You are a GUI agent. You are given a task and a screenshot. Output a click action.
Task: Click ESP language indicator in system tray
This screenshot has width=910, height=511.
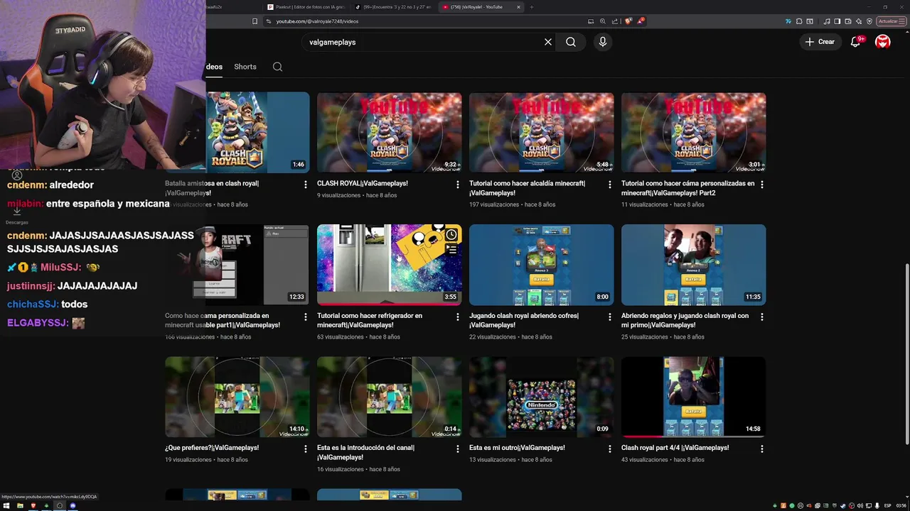[887, 505]
